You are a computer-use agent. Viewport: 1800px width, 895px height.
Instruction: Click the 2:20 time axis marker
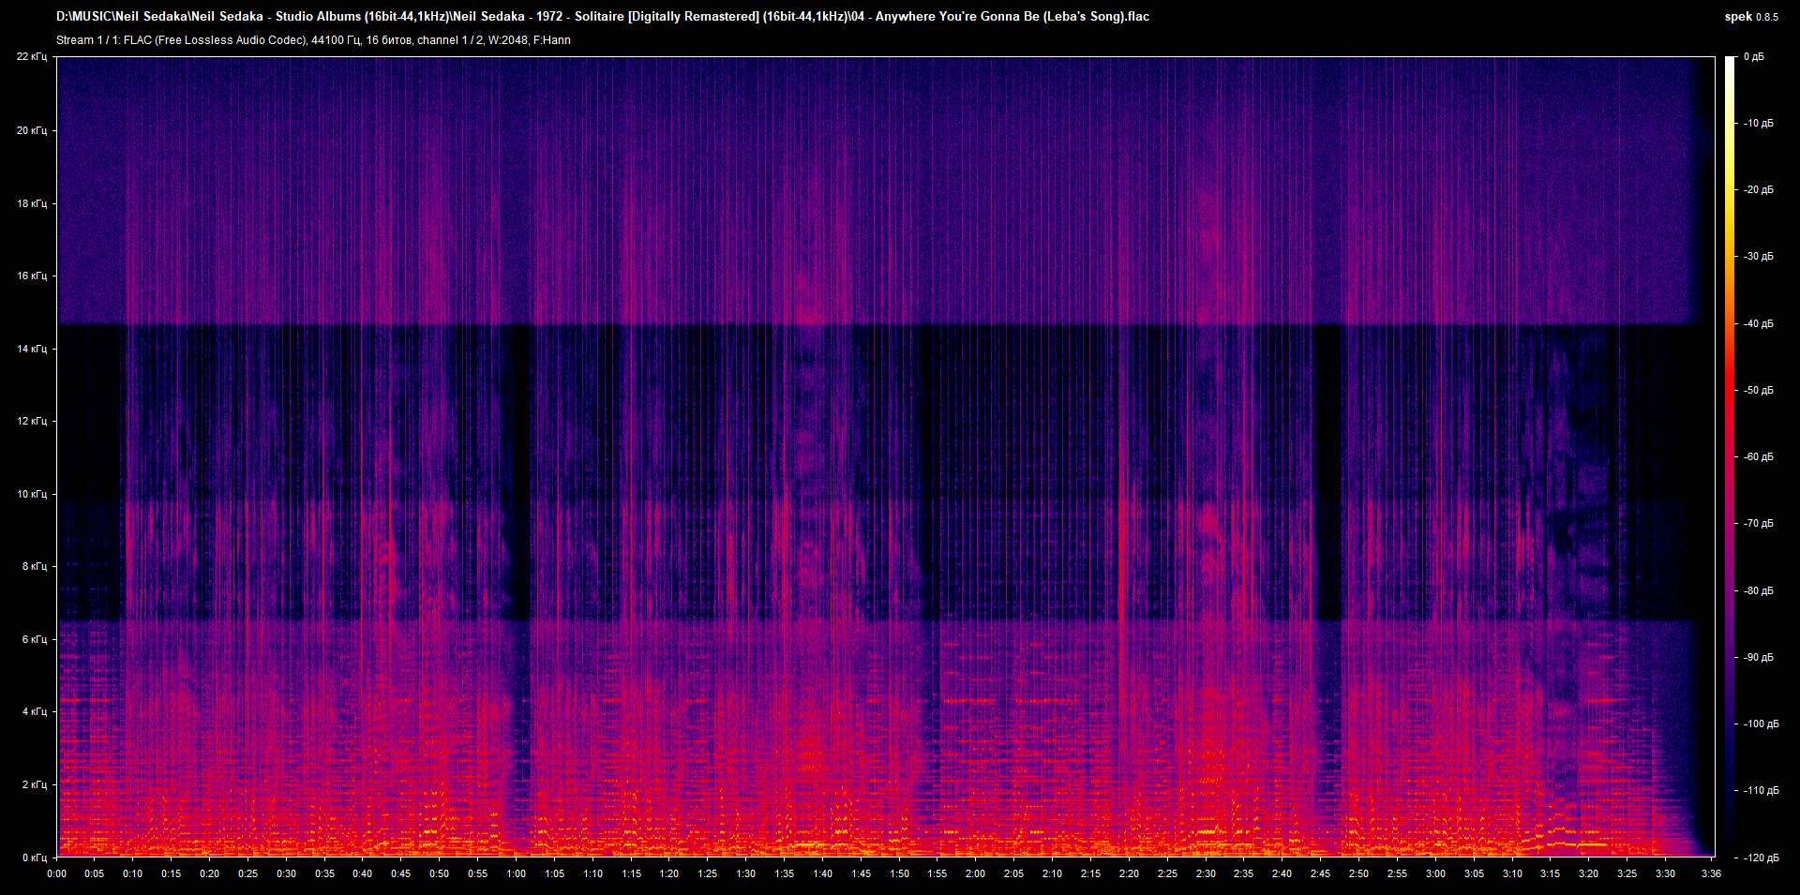tap(1129, 873)
